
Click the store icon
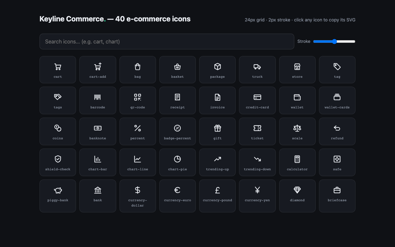[297, 69]
